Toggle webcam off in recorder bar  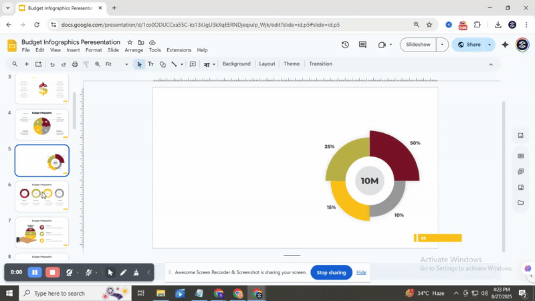point(69,273)
